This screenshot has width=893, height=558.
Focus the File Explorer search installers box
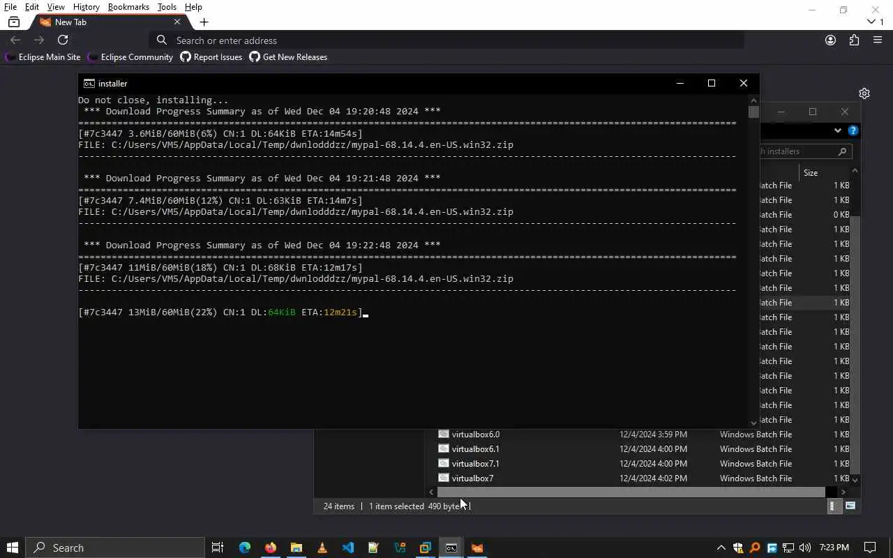tap(806, 151)
